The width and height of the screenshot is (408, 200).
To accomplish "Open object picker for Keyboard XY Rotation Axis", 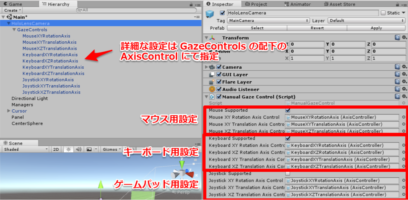I will tap(404, 145).
